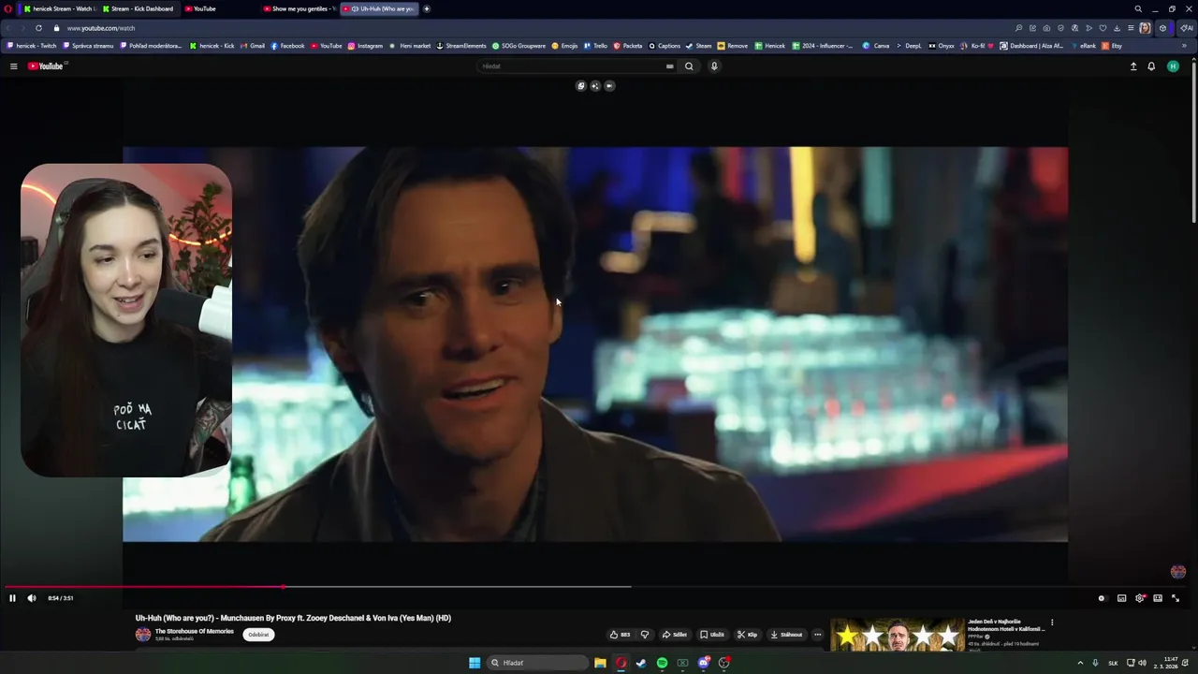The image size is (1198, 674).
Task: Open henicek - Twitch bookmark
Action: click(x=31, y=46)
